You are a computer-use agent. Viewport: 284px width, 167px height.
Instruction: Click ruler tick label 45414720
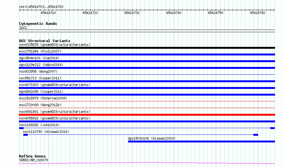coord(90,13)
